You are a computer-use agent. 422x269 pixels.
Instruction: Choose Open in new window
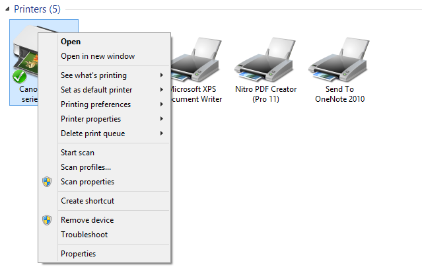(x=98, y=56)
